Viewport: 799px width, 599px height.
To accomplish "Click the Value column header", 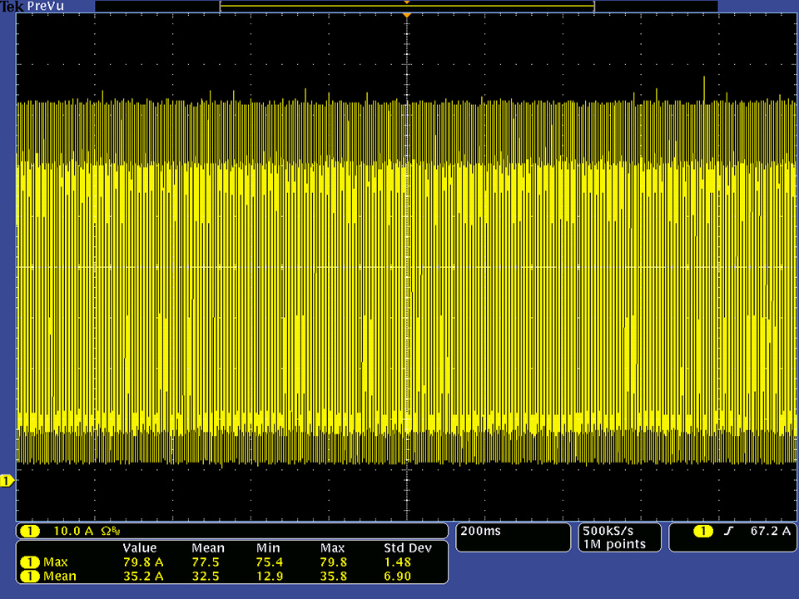I will (x=139, y=548).
